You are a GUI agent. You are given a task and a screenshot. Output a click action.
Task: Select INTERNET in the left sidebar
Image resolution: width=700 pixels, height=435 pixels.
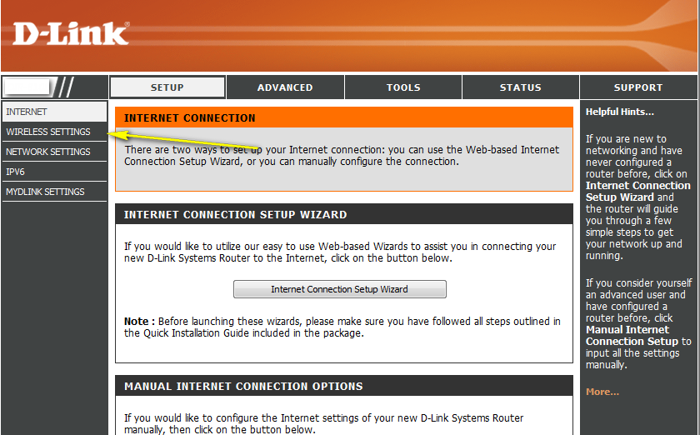(27, 112)
